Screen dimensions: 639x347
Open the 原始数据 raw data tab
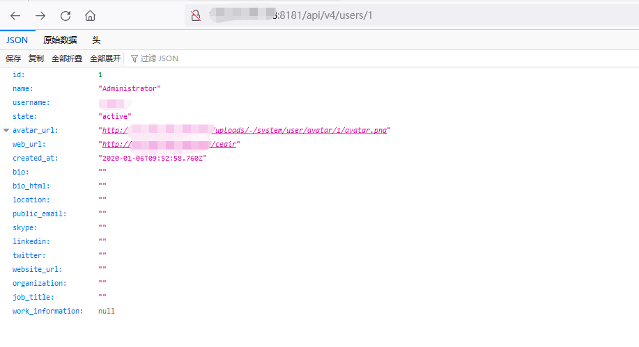pyautogui.click(x=60, y=40)
